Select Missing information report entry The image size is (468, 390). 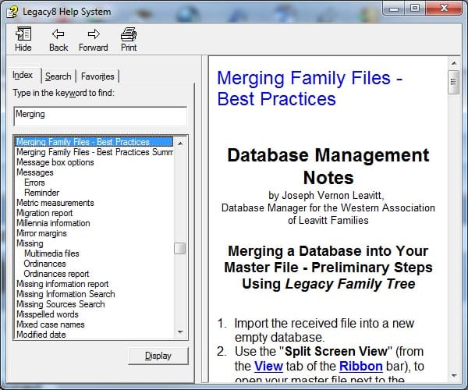62,284
